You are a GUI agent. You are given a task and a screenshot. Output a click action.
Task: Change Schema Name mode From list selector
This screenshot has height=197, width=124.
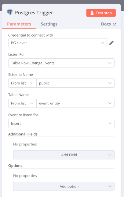pos(22,83)
